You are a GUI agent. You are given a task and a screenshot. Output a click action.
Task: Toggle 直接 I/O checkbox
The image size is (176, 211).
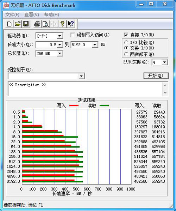[126, 35]
